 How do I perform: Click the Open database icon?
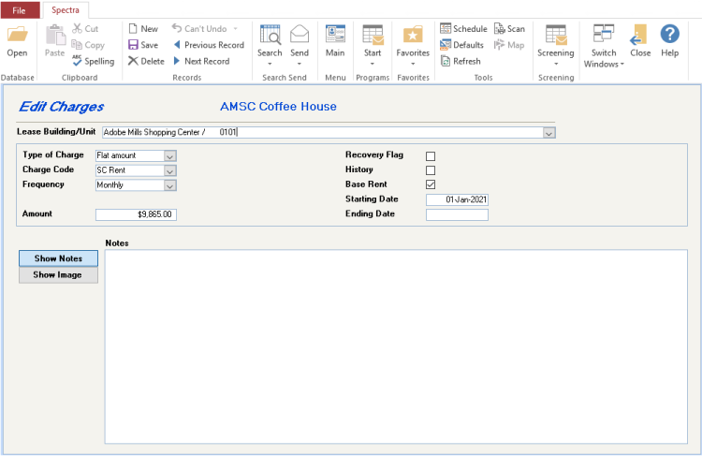click(x=17, y=41)
